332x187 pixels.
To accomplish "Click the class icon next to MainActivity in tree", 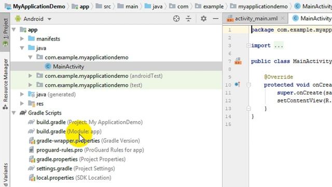I will (x=48, y=66).
